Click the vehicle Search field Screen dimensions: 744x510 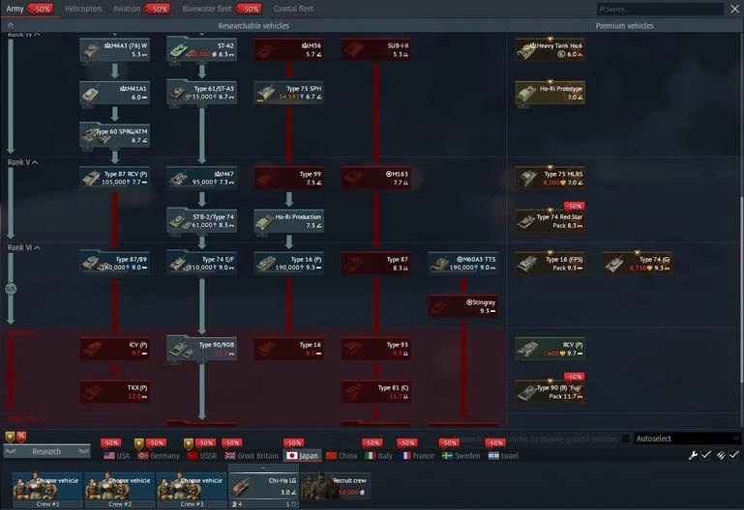tap(660, 9)
